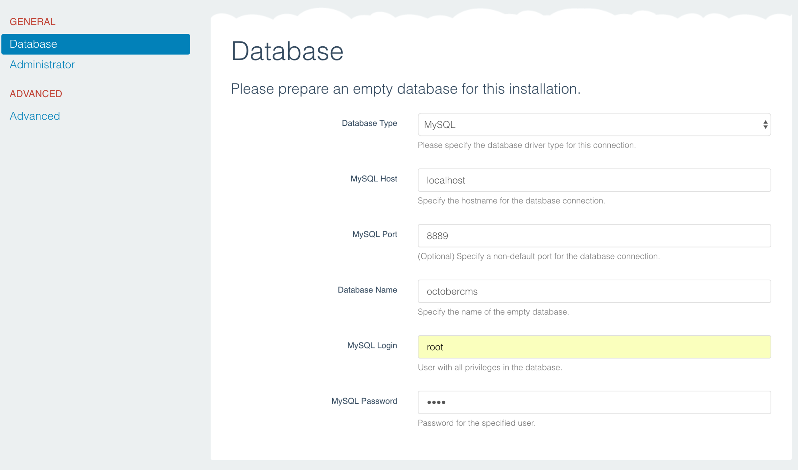Click the red ADVANCED section heading
The image size is (798, 470).
[x=36, y=94]
